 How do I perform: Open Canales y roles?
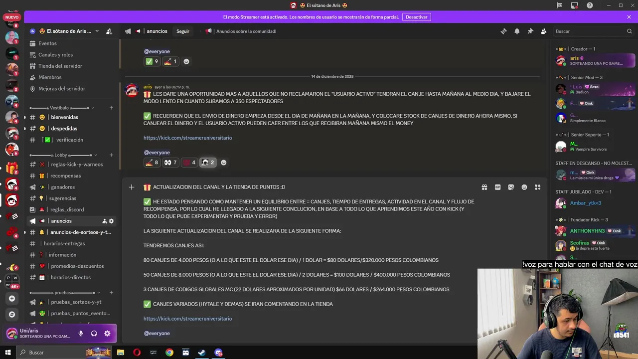tap(72, 55)
